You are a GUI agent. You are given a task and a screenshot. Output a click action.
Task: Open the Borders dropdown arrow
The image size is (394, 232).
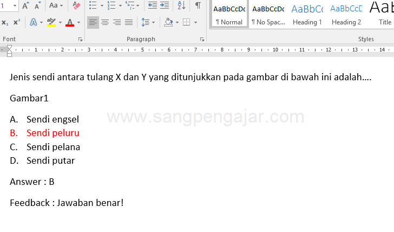[195, 23]
